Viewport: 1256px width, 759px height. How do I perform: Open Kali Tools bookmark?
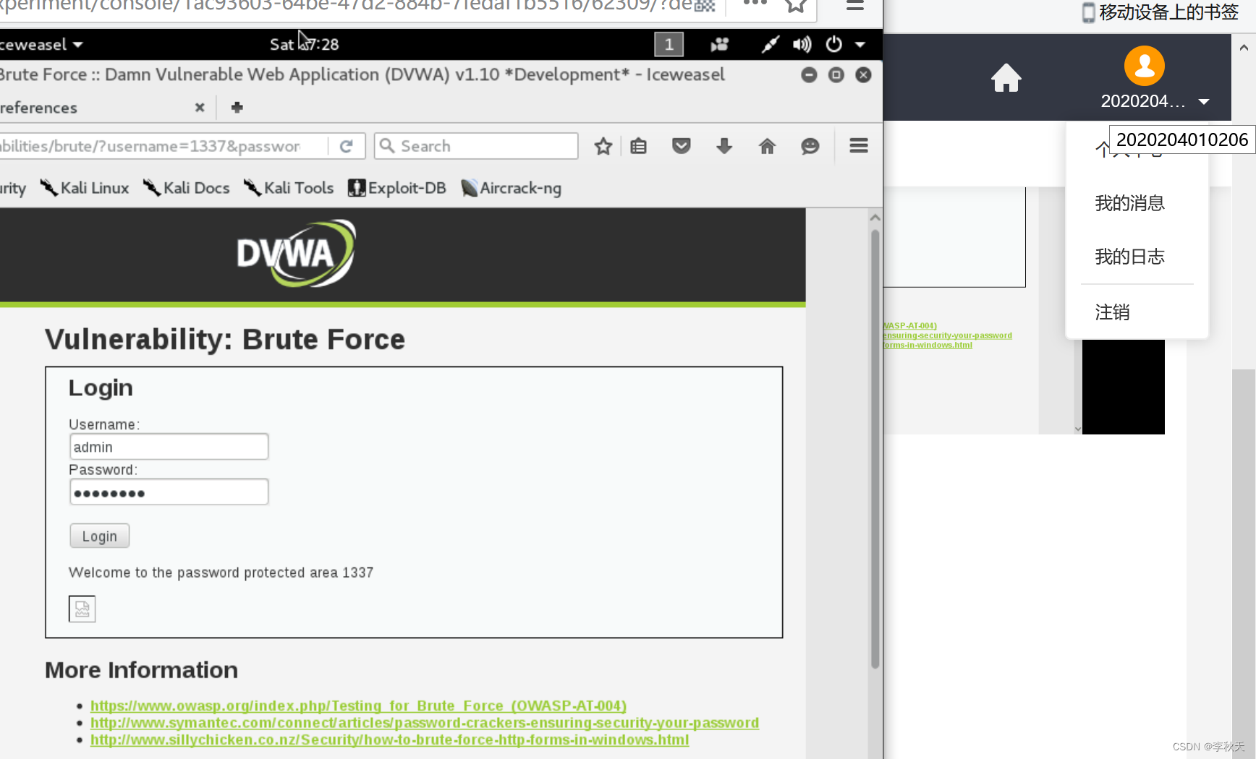pyautogui.click(x=289, y=188)
